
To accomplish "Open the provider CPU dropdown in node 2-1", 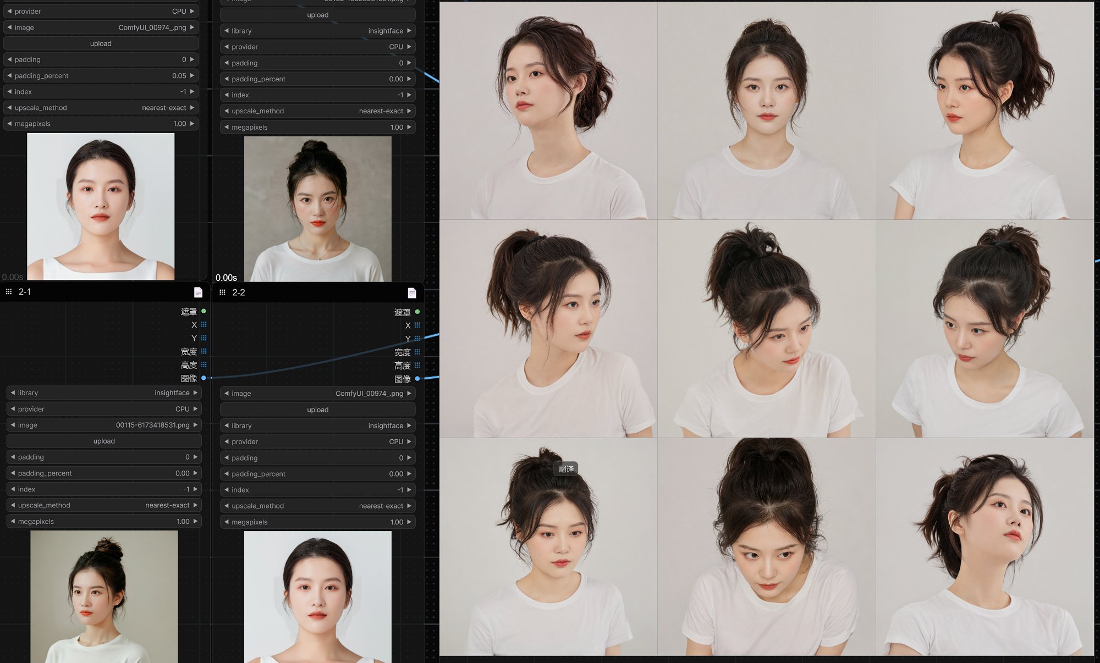I will [x=104, y=409].
